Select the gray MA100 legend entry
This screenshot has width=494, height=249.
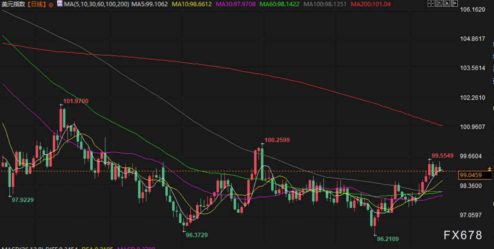click(x=325, y=4)
